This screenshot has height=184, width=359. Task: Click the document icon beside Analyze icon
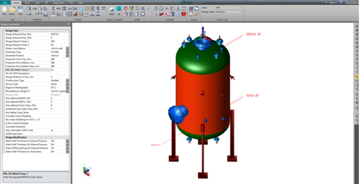click(x=197, y=8)
